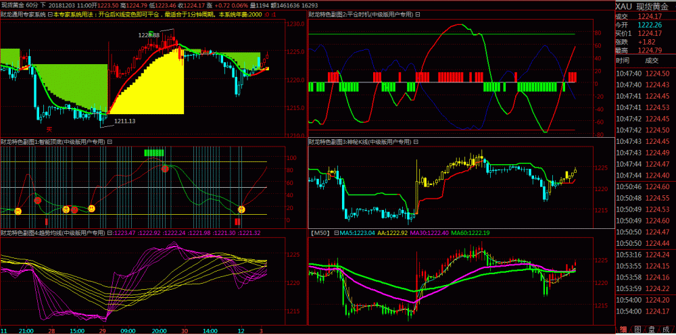Click the 现货黄金 symbol name in header
Viewport: 676px width, 335px height.
(12, 5)
